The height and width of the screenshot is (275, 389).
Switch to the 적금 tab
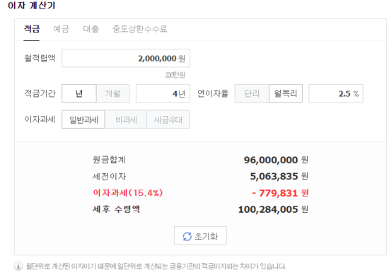click(32, 29)
